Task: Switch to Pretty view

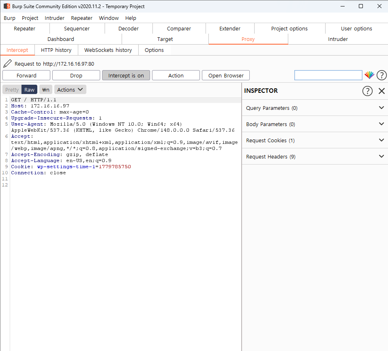Action: coord(12,90)
